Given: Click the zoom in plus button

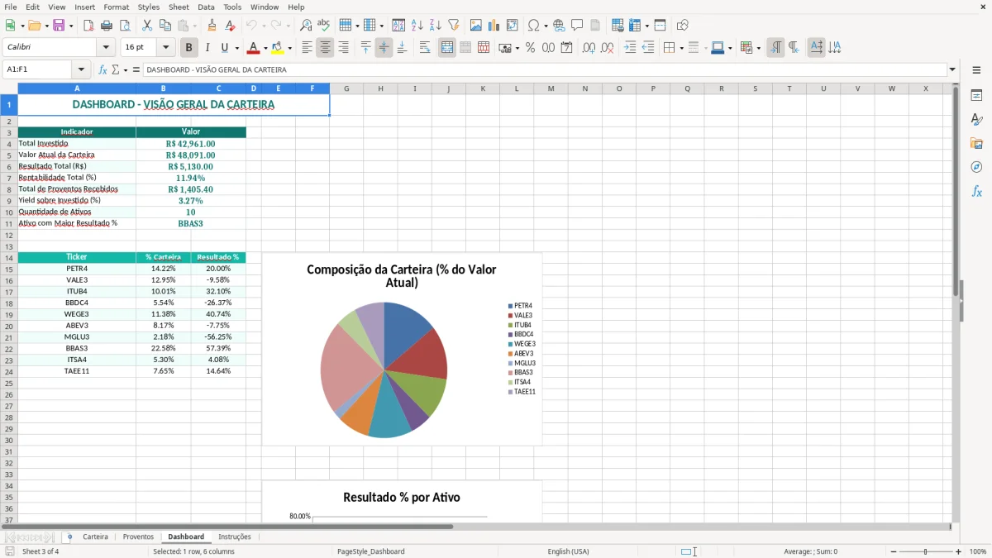Looking at the screenshot, I should (x=959, y=551).
